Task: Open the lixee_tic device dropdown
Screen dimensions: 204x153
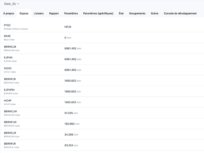Action: pos(11,4)
